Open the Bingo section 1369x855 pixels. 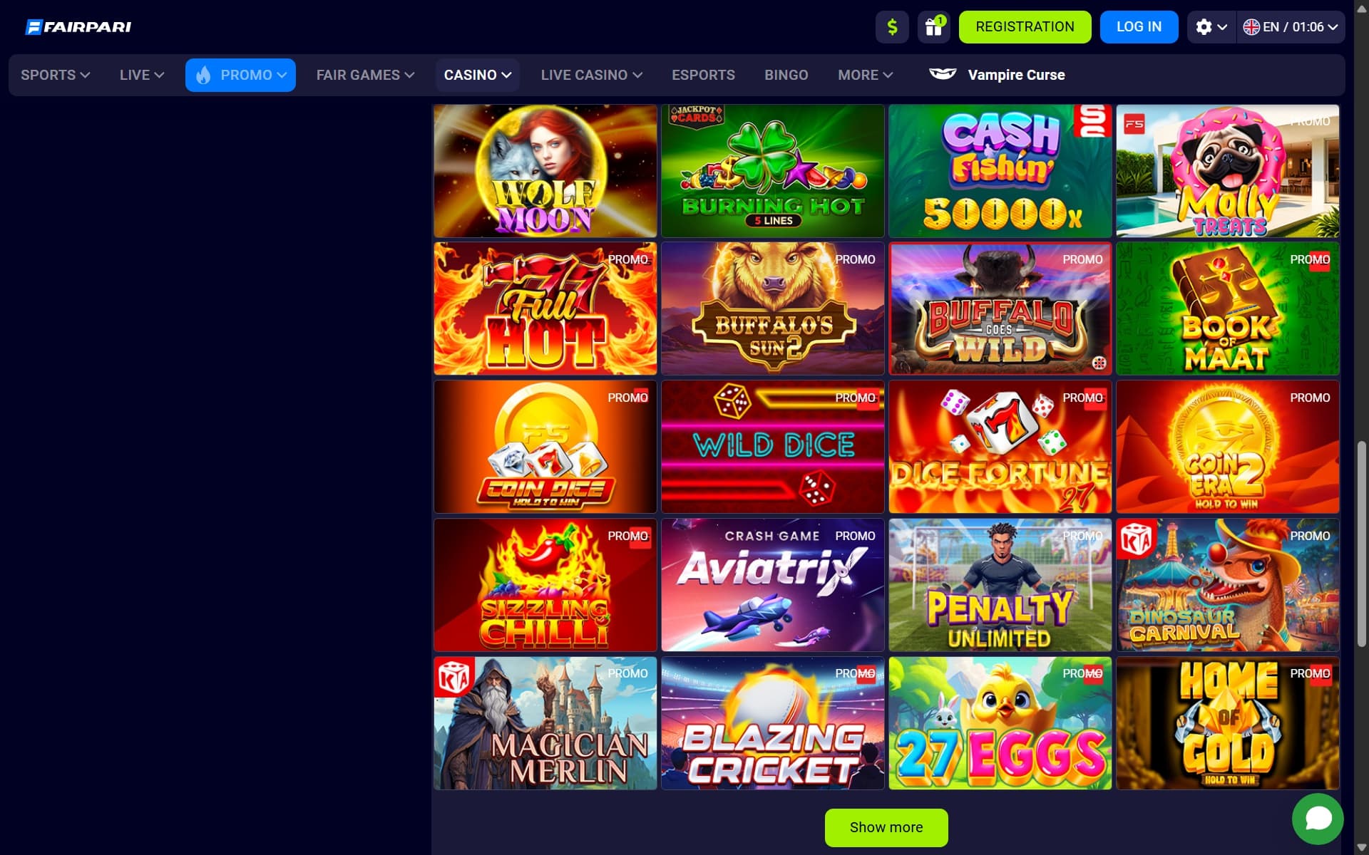(786, 75)
